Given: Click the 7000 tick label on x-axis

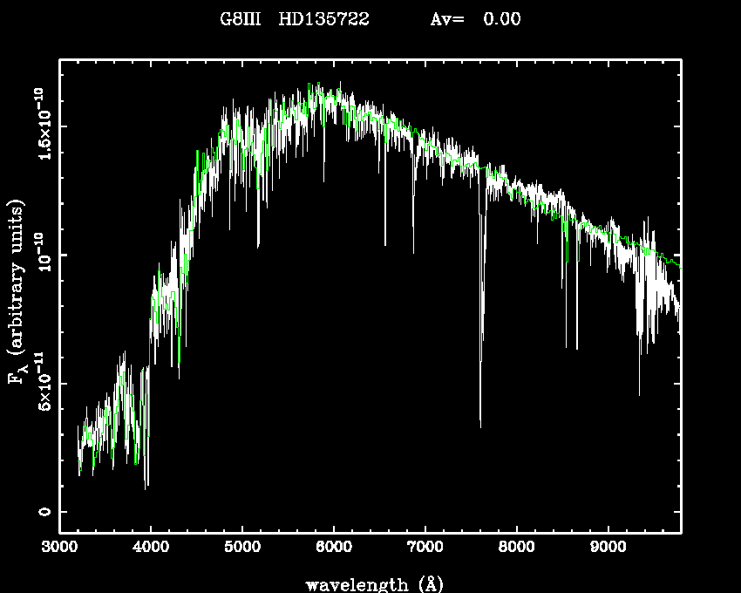Looking at the screenshot, I should pyautogui.click(x=425, y=549).
